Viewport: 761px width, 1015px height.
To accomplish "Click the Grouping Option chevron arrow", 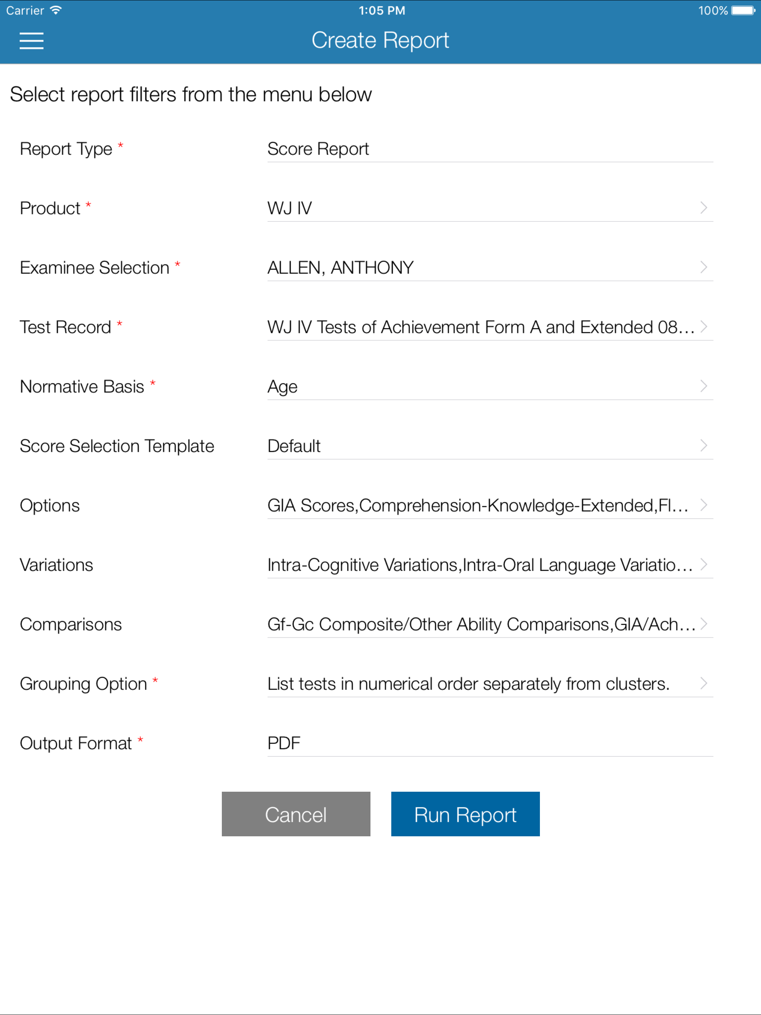I will point(703,683).
